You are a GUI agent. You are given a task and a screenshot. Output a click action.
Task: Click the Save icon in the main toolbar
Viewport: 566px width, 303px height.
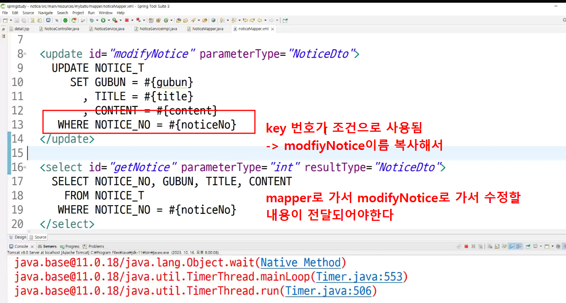coord(17,20)
